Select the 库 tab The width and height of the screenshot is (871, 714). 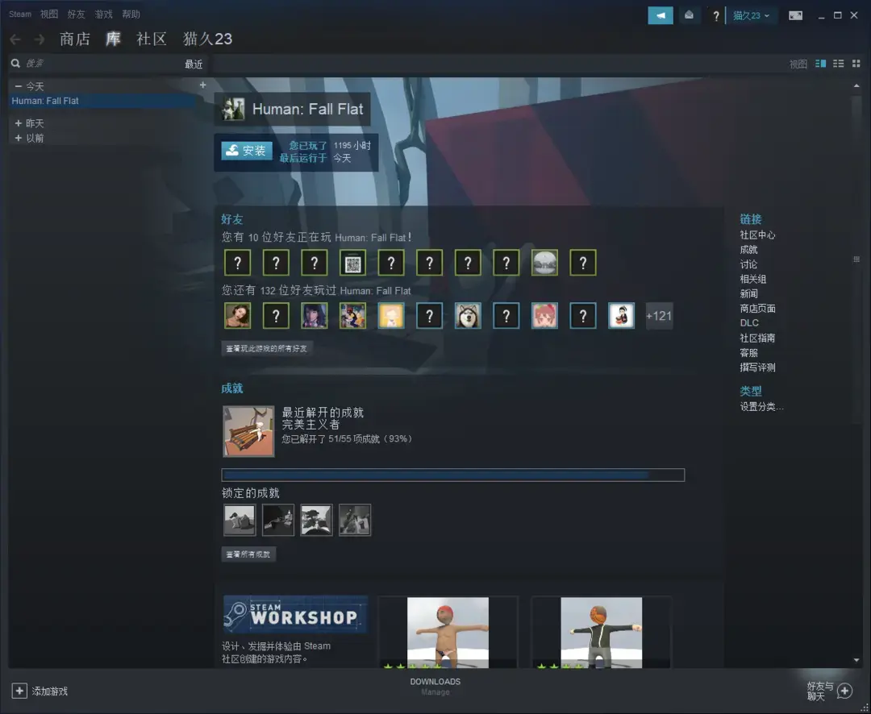[114, 39]
